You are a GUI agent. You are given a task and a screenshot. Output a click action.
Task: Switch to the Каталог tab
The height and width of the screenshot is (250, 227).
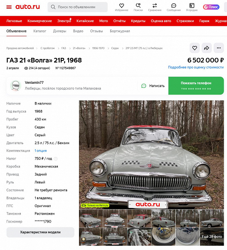pos(40,31)
